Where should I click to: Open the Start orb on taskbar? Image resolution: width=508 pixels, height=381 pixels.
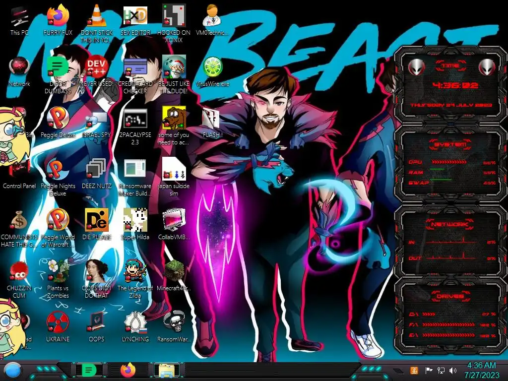coord(12,371)
